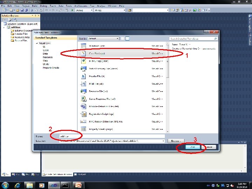This screenshot has width=252, height=189.
Task: Select the Resource File (.rc) icon
Action: pyautogui.click(x=83, y=91)
